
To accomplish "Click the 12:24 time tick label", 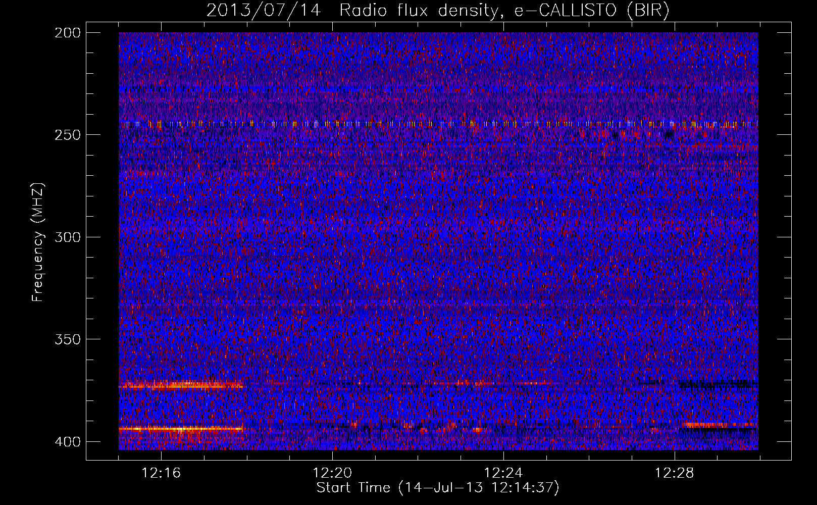I will pos(503,473).
